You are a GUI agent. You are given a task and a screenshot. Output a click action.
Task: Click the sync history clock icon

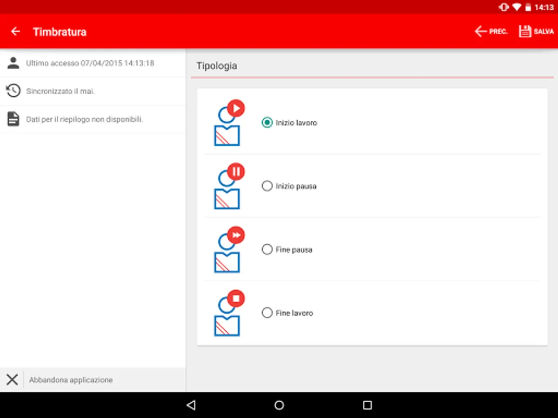13,91
